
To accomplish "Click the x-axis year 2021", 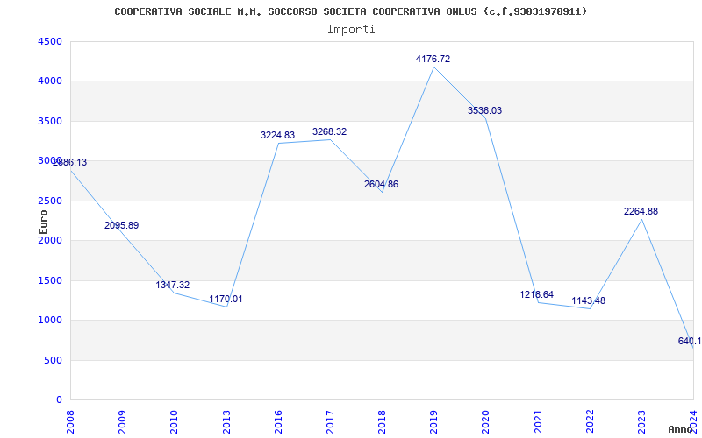I will [x=538, y=421].
